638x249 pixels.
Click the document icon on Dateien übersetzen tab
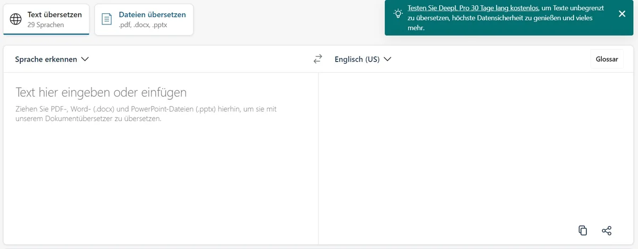(x=107, y=19)
